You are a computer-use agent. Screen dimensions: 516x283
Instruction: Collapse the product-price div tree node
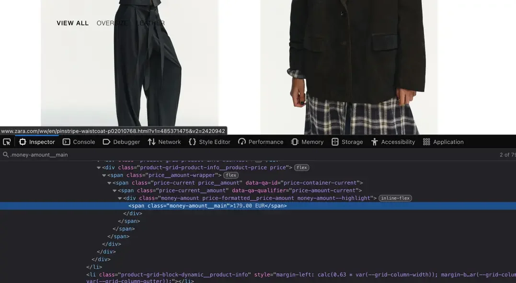click(99, 167)
